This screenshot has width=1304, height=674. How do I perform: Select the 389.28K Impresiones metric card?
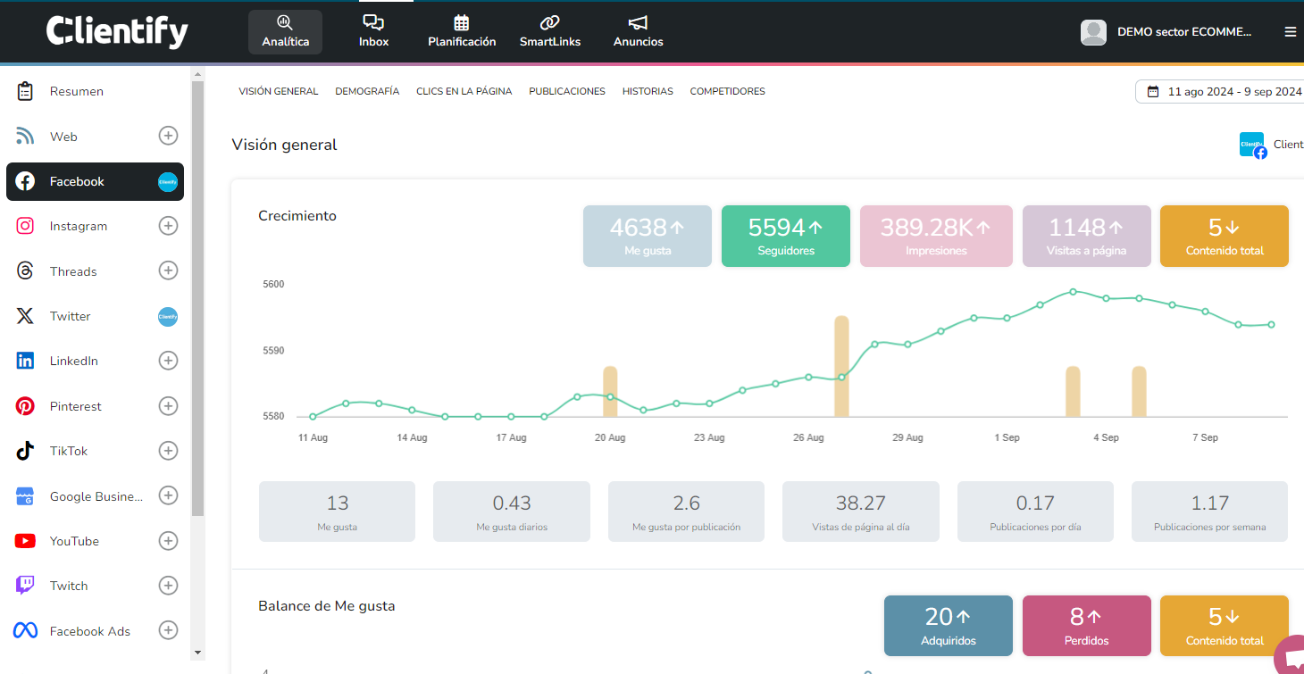pos(936,237)
